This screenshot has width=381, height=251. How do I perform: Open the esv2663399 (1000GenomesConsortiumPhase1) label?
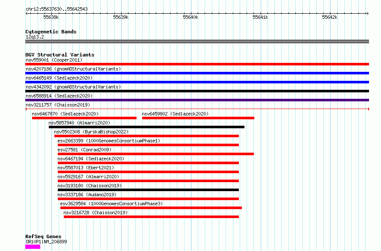(x=109, y=141)
